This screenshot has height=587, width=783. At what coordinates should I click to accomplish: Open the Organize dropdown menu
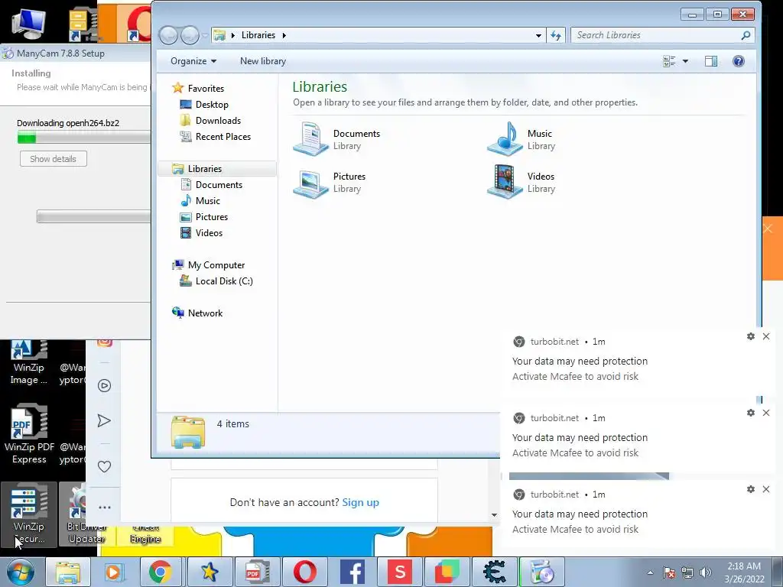pyautogui.click(x=193, y=61)
